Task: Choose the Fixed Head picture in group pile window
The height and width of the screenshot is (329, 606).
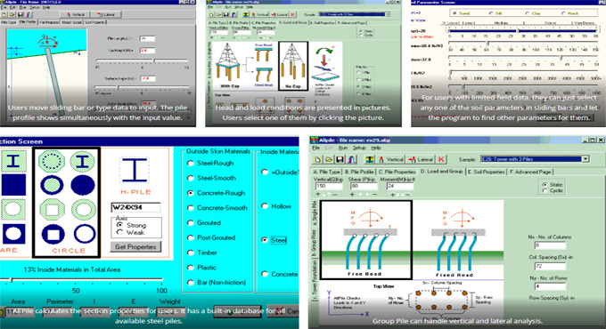Action: (x=458, y=239)
